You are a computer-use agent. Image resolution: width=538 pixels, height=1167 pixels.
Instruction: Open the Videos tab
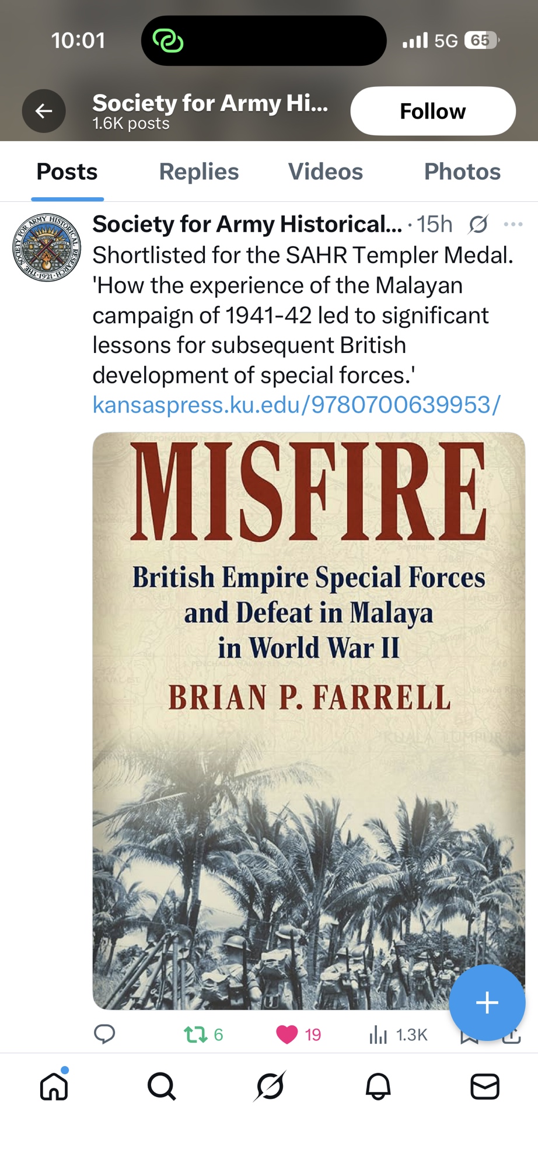(x=325, y=172)
